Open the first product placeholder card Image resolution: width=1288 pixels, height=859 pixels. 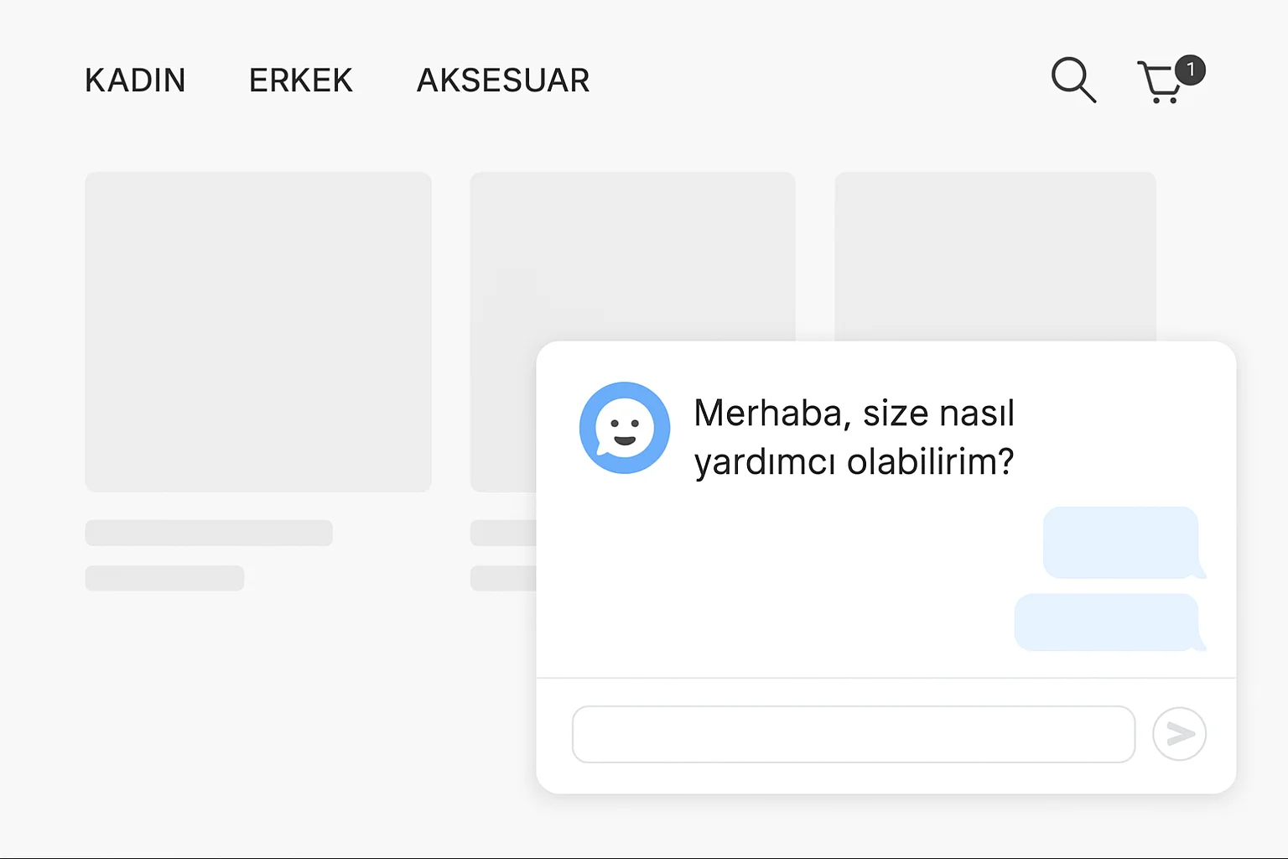tap(257, 331)
